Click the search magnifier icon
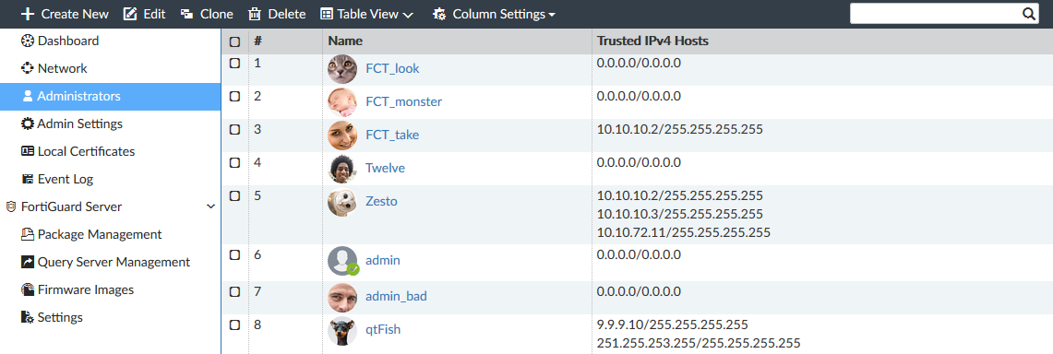This screenshot has width=1053, height=354. (1029, 14)
